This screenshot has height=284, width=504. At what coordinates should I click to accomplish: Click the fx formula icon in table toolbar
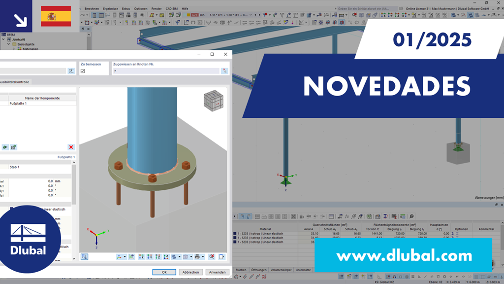[x=347, y=216]
